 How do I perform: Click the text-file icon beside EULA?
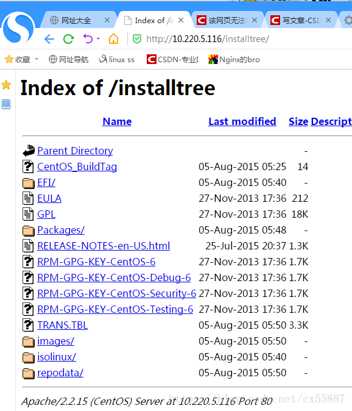point(28,198)
